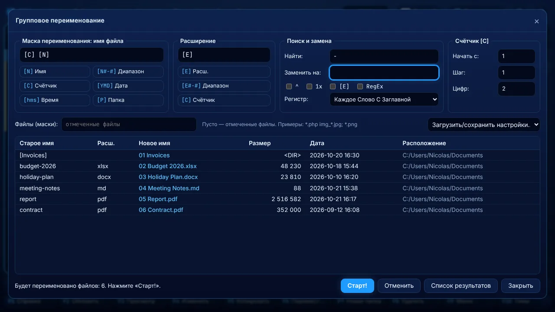Sort by the Новое имя column header
Viewport: 555px width, 312px height.
(x=154, y=143)
